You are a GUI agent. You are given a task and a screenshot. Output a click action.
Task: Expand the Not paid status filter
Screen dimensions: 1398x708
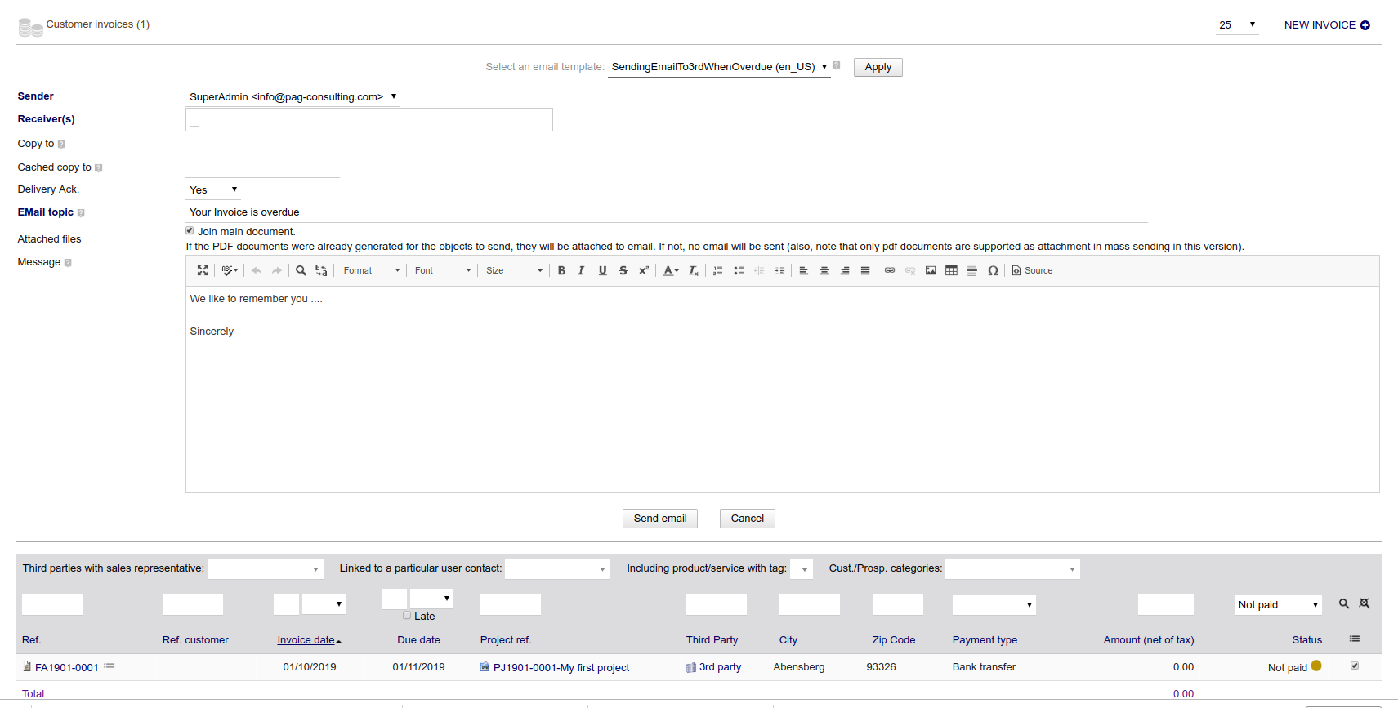coord(1278,605)
